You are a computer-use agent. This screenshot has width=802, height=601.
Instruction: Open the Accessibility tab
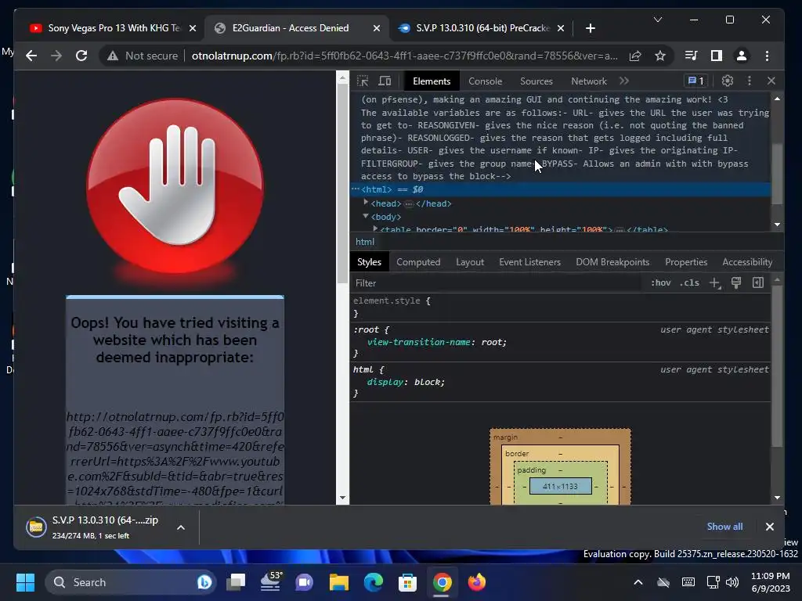tap(747, 262)
